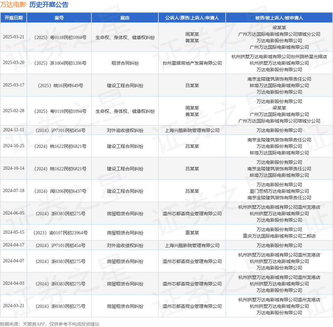Click 生命权、身体权、健康权纠纷 in the 2025-02-28 row
Screen dimensions: 333x327
(x=125, y=111)
